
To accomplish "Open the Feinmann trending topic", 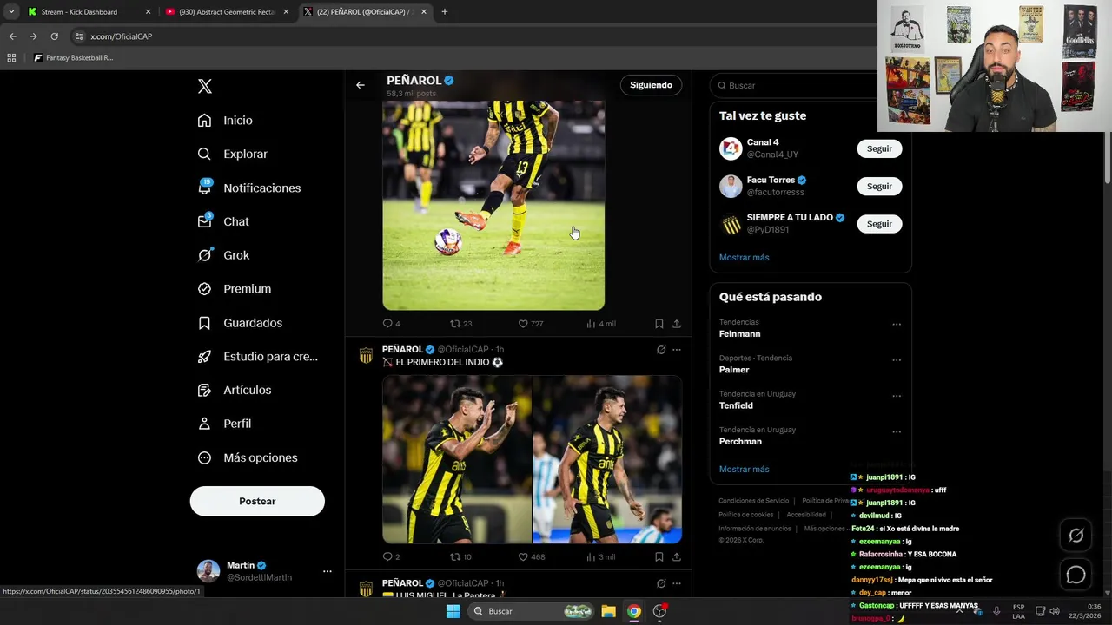I will (x=739, y=333).
